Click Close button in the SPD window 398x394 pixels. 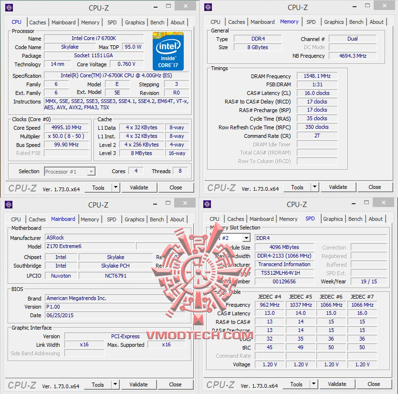(374, 384)
